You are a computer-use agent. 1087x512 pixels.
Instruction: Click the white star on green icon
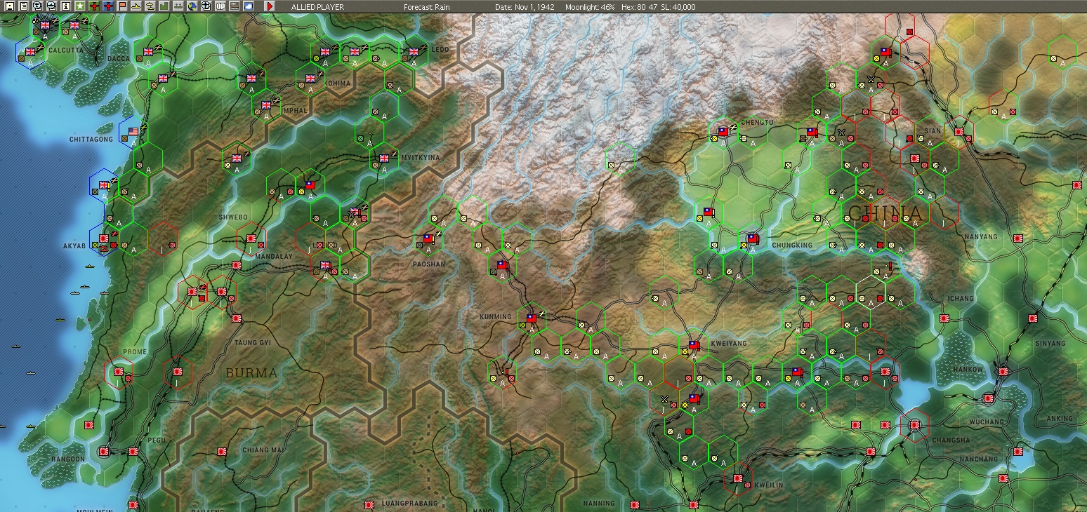point(80,6)
